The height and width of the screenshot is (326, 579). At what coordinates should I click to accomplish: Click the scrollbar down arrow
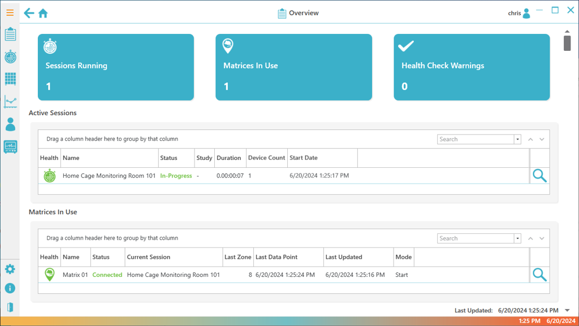567,311
